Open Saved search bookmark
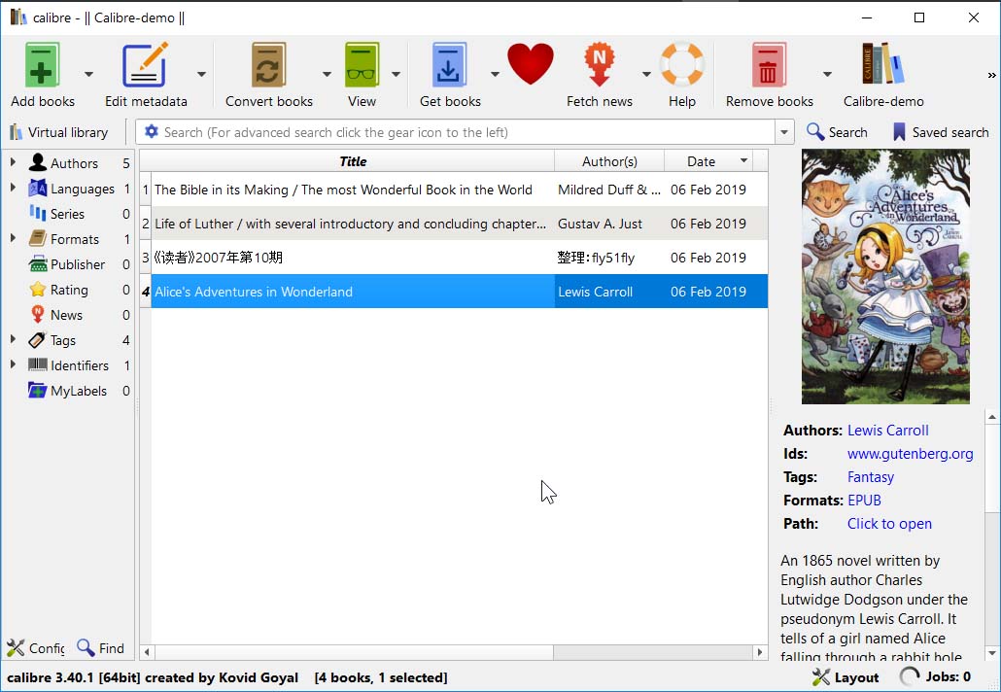1001x692 pixels. tap(941, 132)
